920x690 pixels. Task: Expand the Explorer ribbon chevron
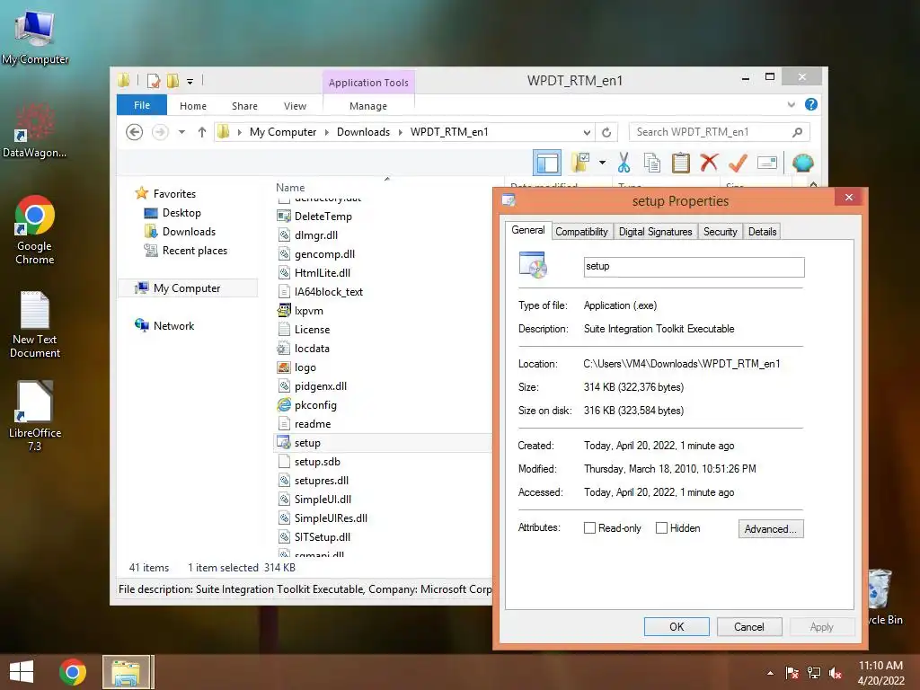coord(791,104)
